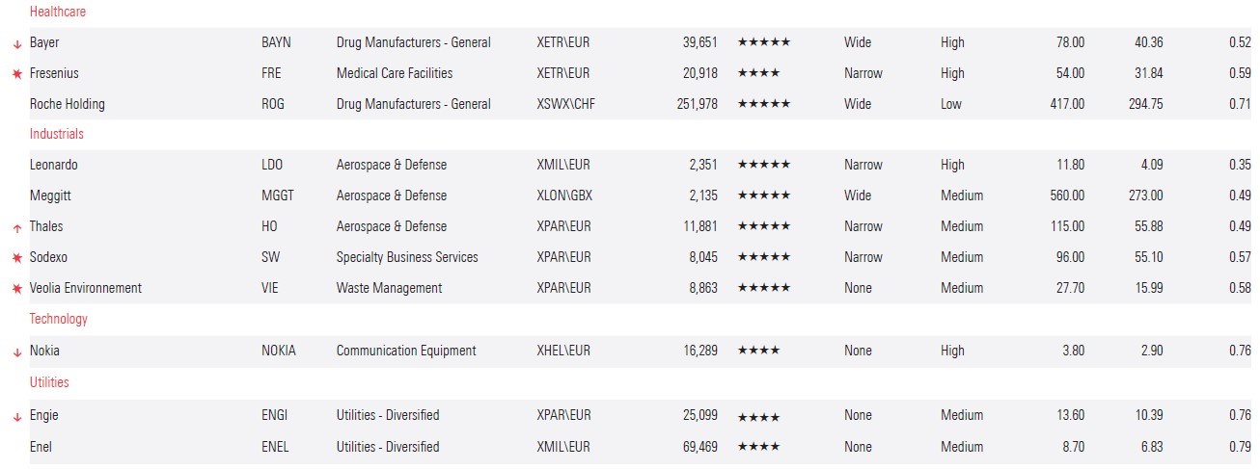Click the four-star rating in Enel row
The image size is (1260, 469).
(758, 447)
